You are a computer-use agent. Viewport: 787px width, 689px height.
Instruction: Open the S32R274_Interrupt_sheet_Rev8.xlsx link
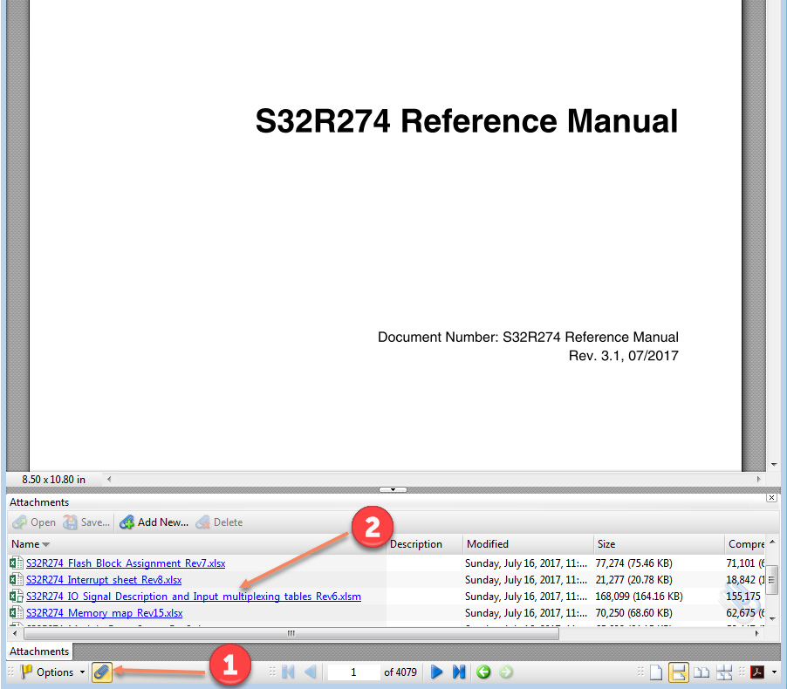[x=103, y=579]
